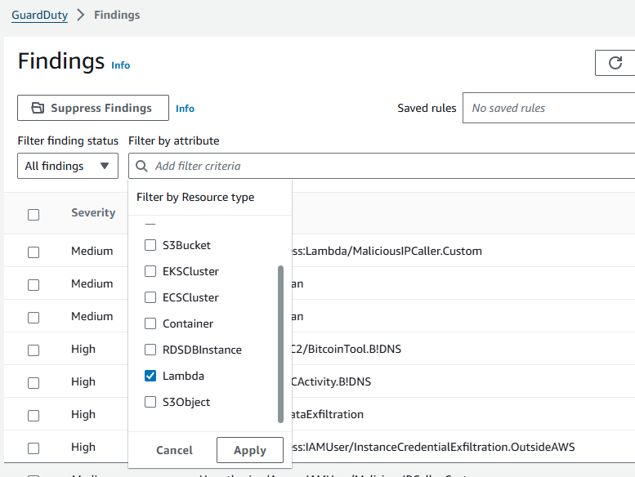This screenshot has width=635, height=477.
Task: Open the ataExfiltration finding
Action: [x=328, y=414]
